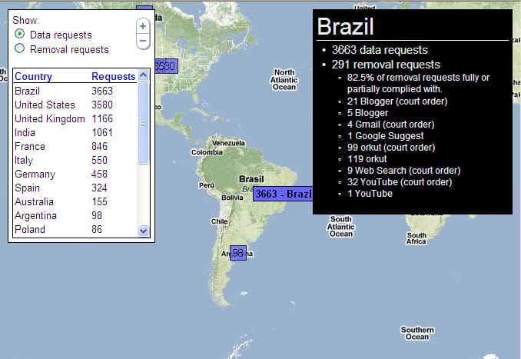Click the 5 Blogger entry
Viewport: 521px width, 359px height.
(367, 113)
